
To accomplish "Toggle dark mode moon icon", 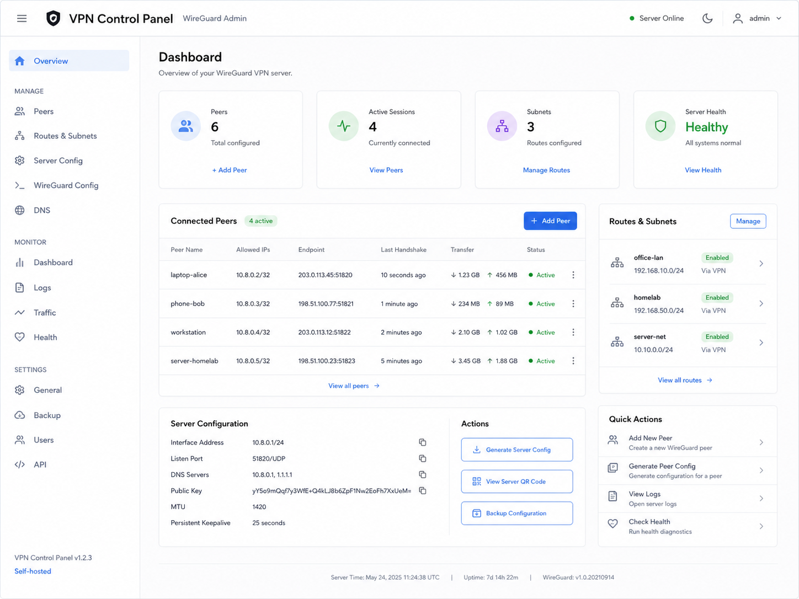I will click(x=707, y=18).
